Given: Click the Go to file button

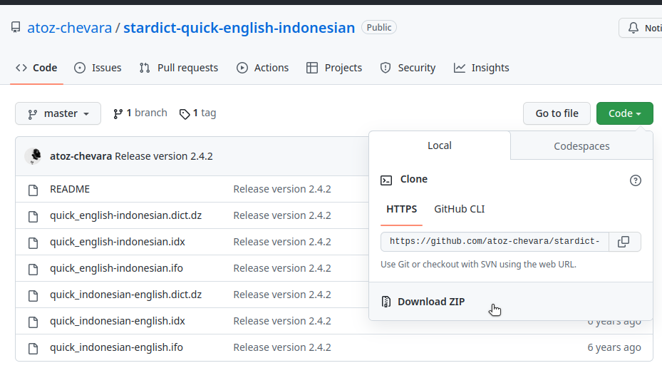Looking at the screenshot, I should (x=557, y=113).
